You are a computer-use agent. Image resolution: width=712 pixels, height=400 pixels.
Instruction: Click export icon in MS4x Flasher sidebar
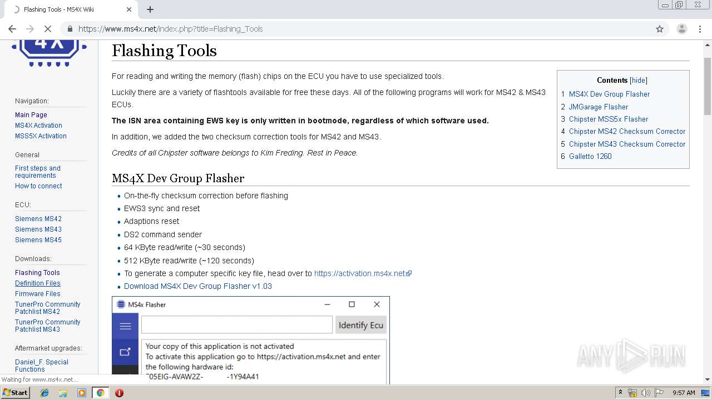point(125,352)
